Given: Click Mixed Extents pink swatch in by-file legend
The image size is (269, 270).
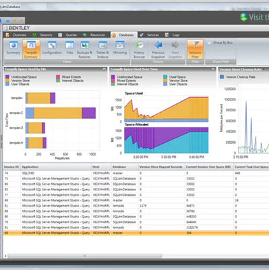Looking at the screenshot, I should click(x=58, y=77).
